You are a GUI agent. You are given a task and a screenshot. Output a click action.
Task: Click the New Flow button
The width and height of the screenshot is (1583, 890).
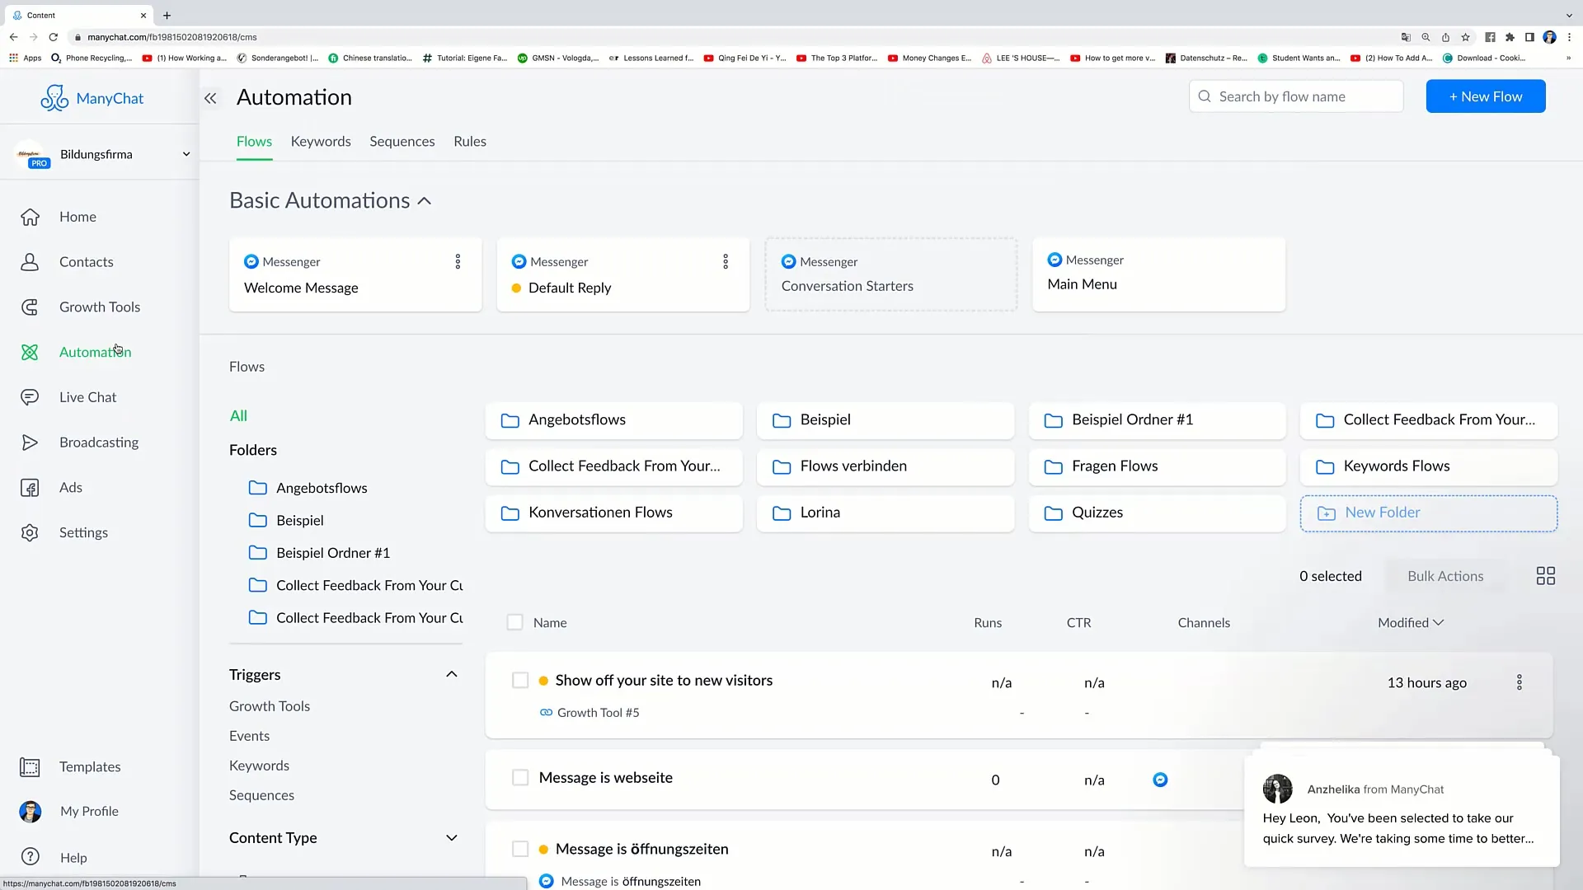1485,96
